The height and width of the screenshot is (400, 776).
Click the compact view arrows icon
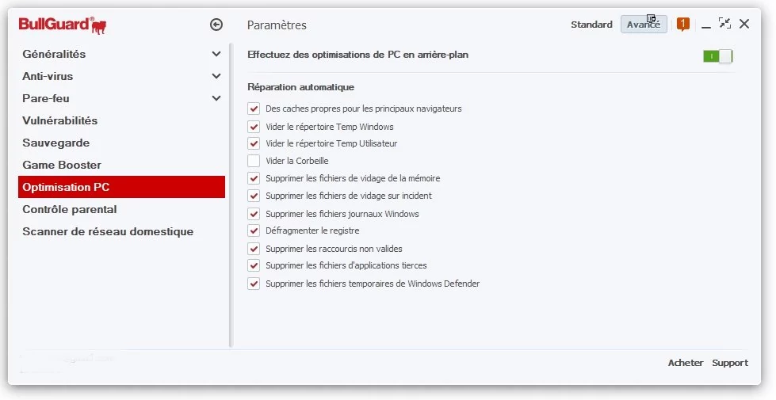point(724,23)
